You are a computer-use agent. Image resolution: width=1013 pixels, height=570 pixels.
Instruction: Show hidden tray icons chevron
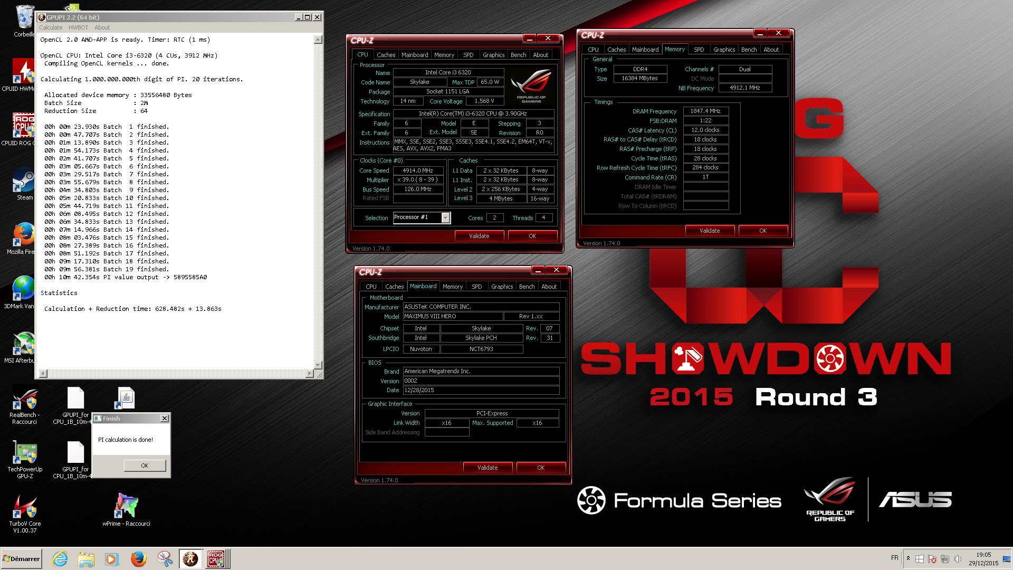point(908,558)
